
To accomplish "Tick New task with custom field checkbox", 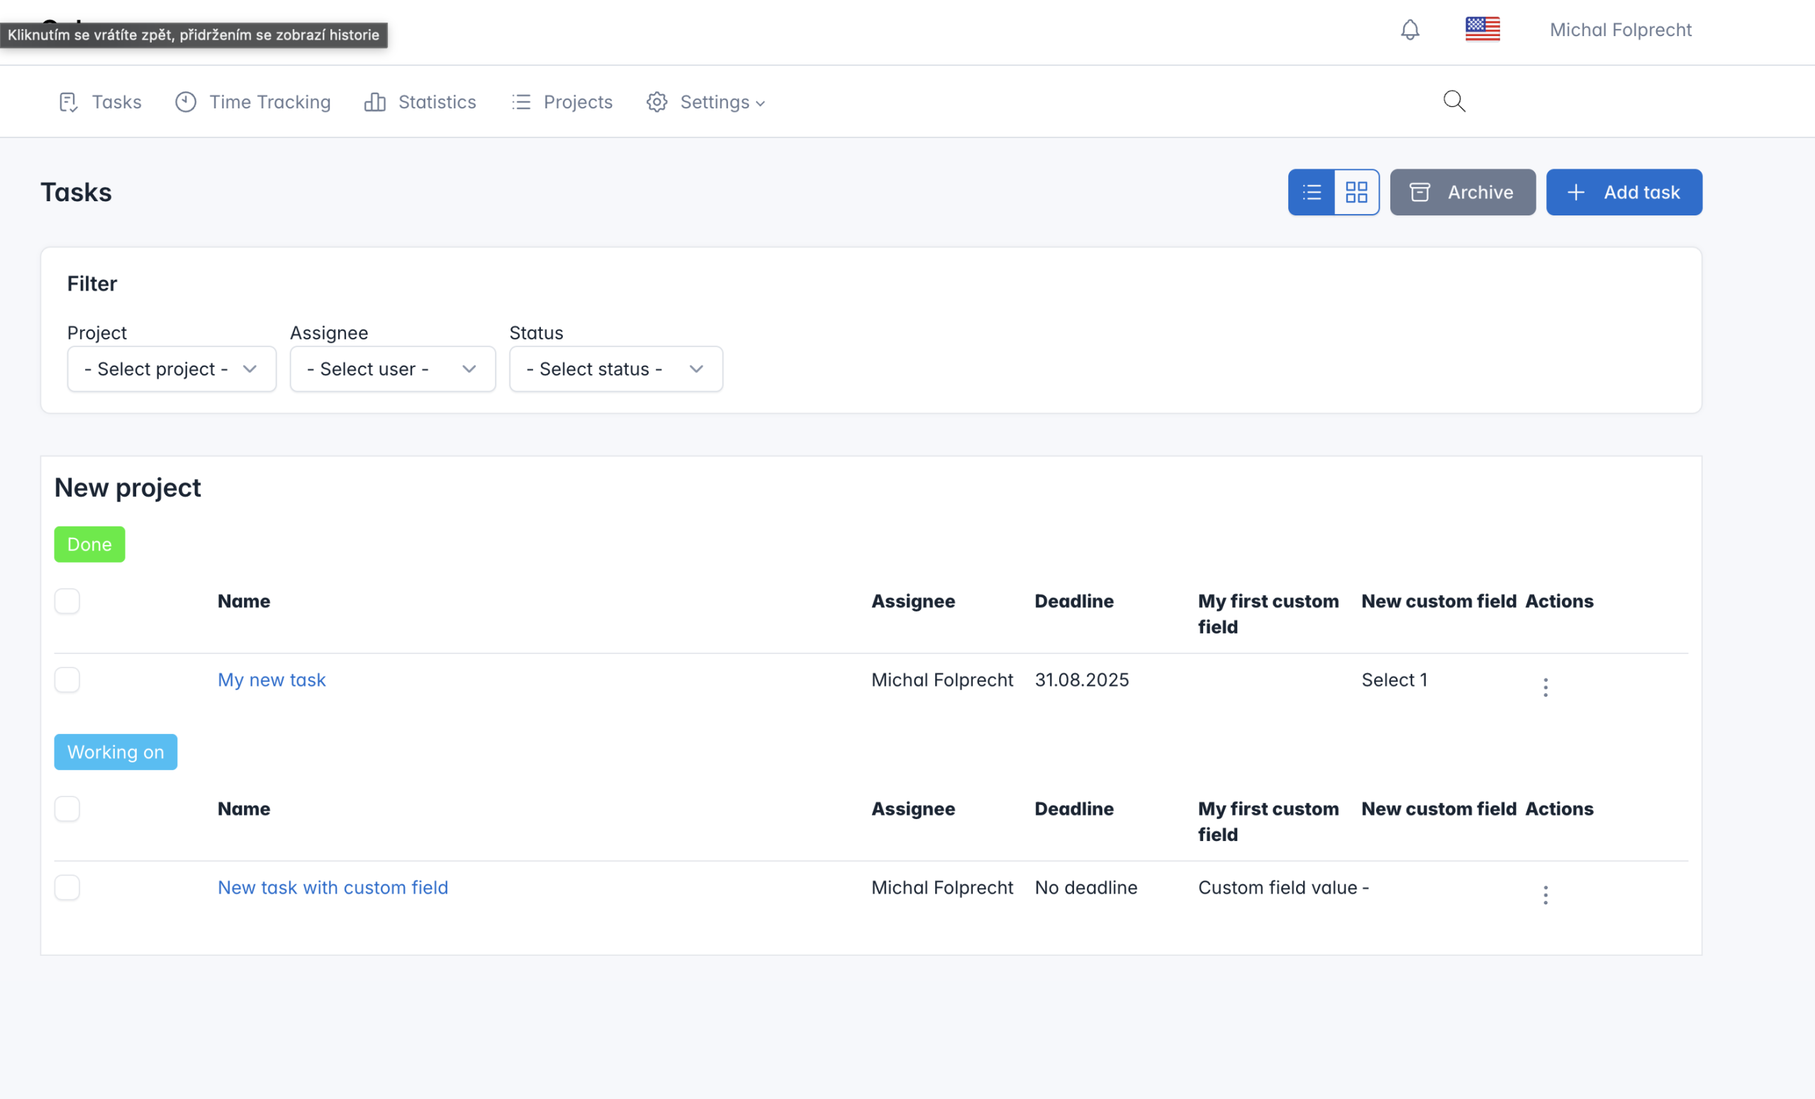I will [67, 887].
